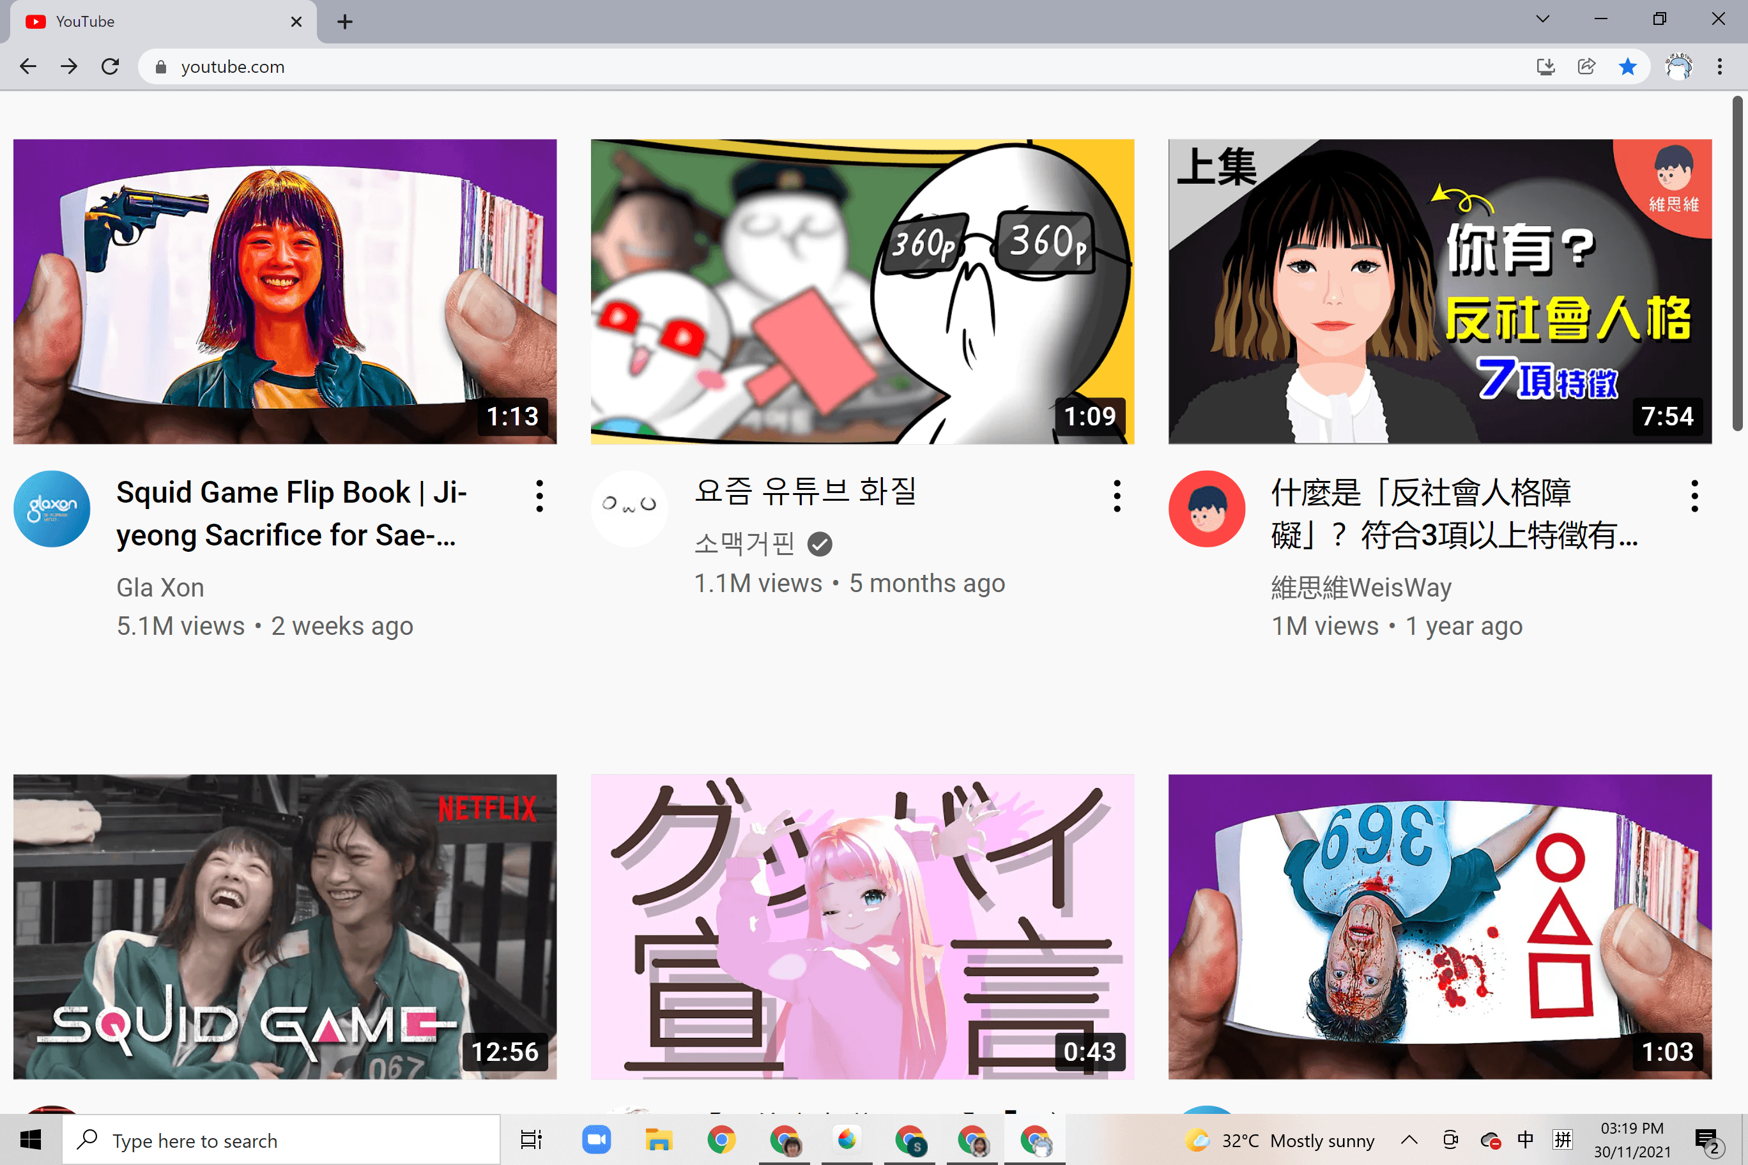Click the share page icon in address bar
The image size is (1748, 1165).
[x=1586, y=67]
